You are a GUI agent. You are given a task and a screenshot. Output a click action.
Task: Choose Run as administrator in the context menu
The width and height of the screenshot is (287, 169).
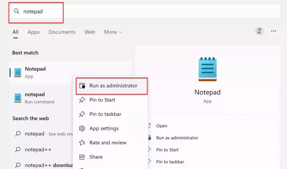pyautogui.click(x=112, y=86)
